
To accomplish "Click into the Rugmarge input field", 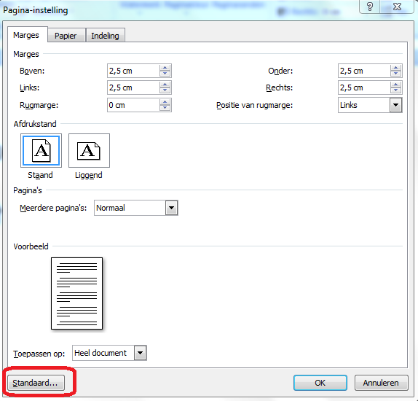I will click(133, 105).
